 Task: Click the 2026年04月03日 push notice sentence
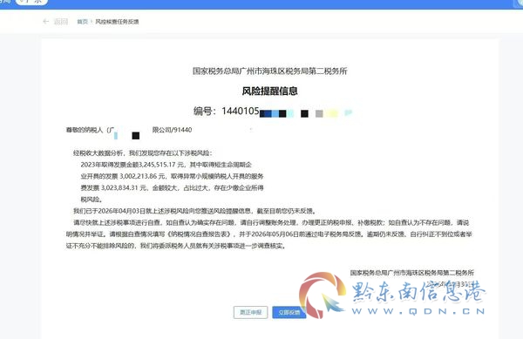point(195,211)
